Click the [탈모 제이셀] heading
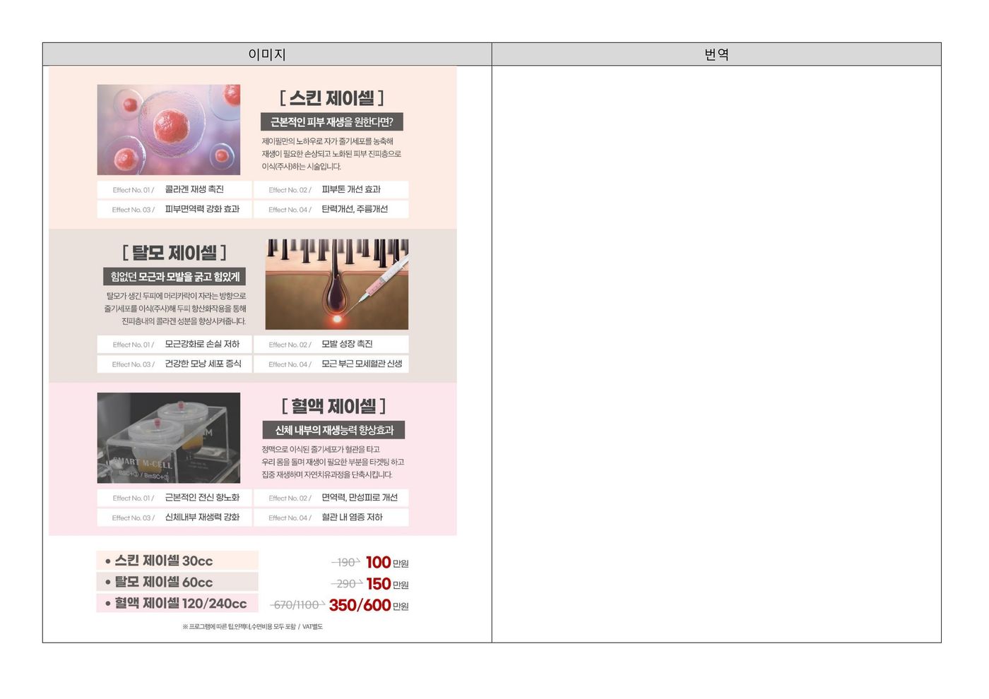Viewport: 989px width, 699px height. point(174,252)
